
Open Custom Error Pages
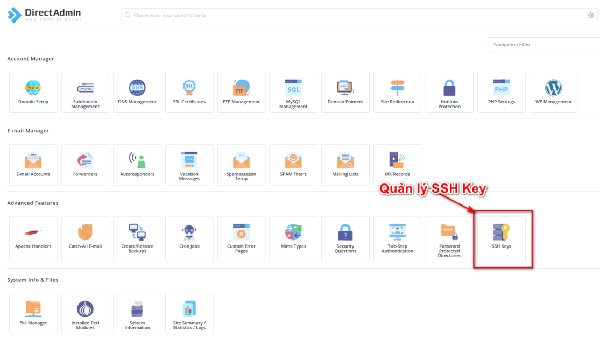[x=242, y=239]
